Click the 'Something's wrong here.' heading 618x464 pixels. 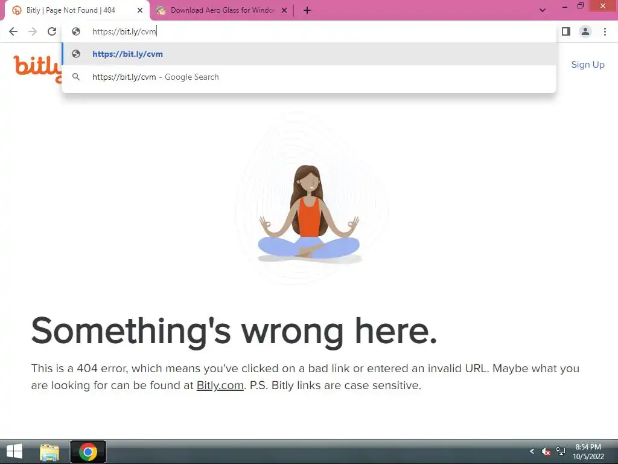point(234,332)
